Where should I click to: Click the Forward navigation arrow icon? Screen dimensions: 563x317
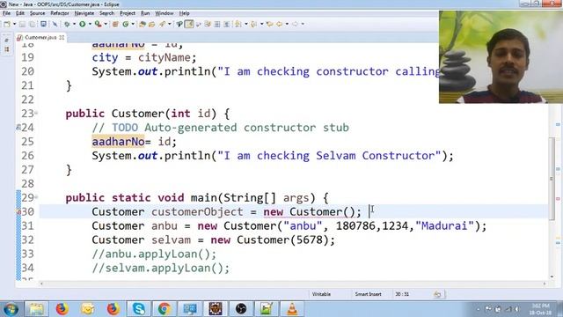pyautogui.click(x=295, y=24)
